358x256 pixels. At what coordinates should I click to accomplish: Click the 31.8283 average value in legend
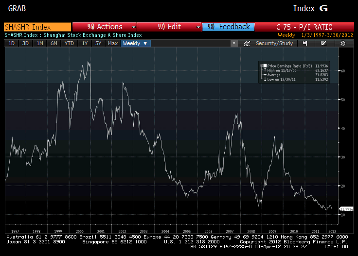click(x=322, y=75)
